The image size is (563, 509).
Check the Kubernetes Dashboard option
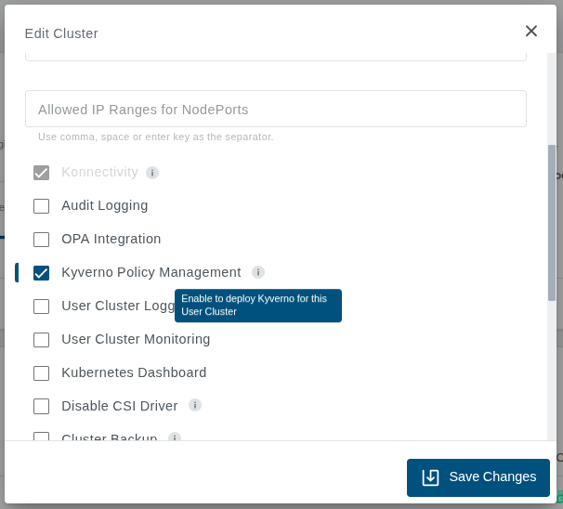pos(41,373)
